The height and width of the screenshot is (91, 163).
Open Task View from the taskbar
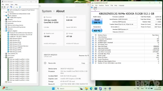pos(81,88)
